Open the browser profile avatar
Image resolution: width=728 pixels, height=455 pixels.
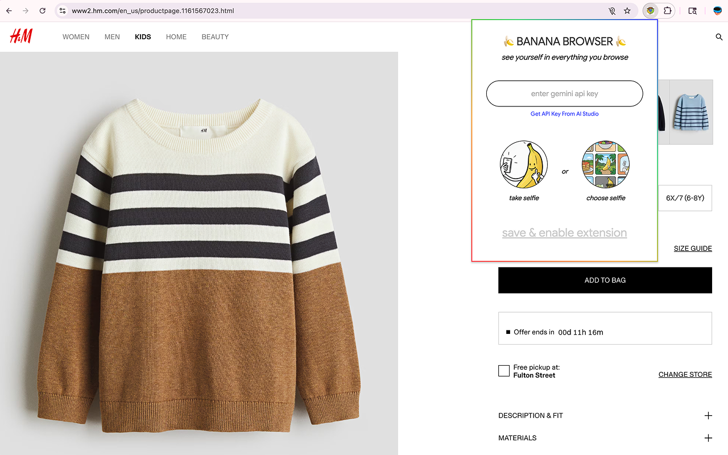pyautogui.click(x=717, y=10)
